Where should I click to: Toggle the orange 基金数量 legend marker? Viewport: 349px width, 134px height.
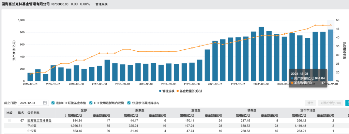coord(177,91)
